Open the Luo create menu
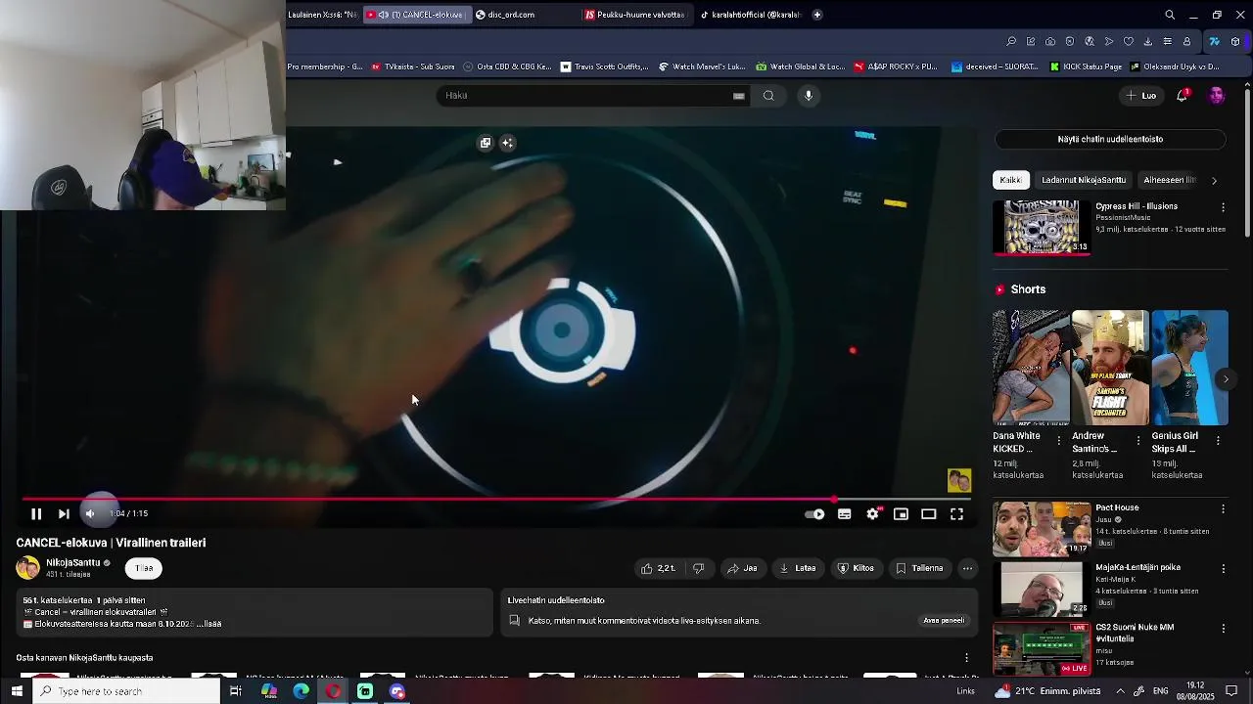The width and height of the screenshot is (1253, 704). tap(1141, 96)
